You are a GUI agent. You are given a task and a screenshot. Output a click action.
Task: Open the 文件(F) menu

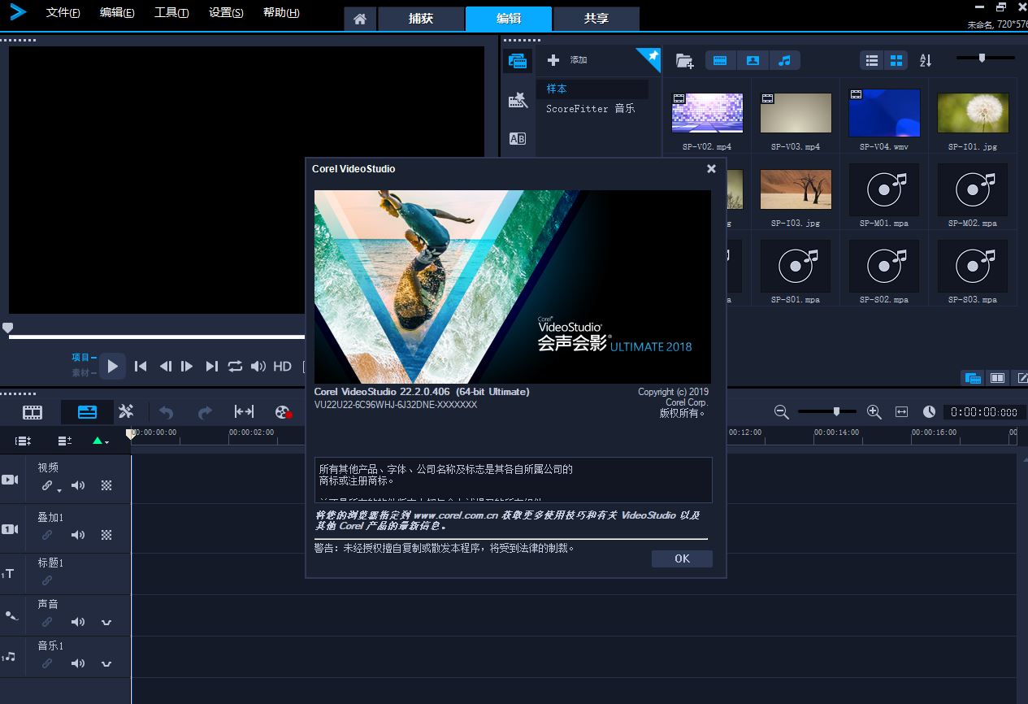click(x=63, y=13)
